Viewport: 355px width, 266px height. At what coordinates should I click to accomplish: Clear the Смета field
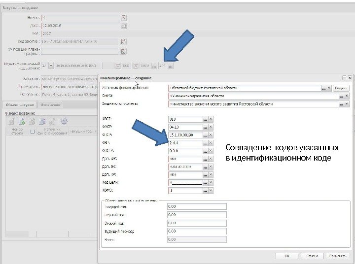click(347, 96)
